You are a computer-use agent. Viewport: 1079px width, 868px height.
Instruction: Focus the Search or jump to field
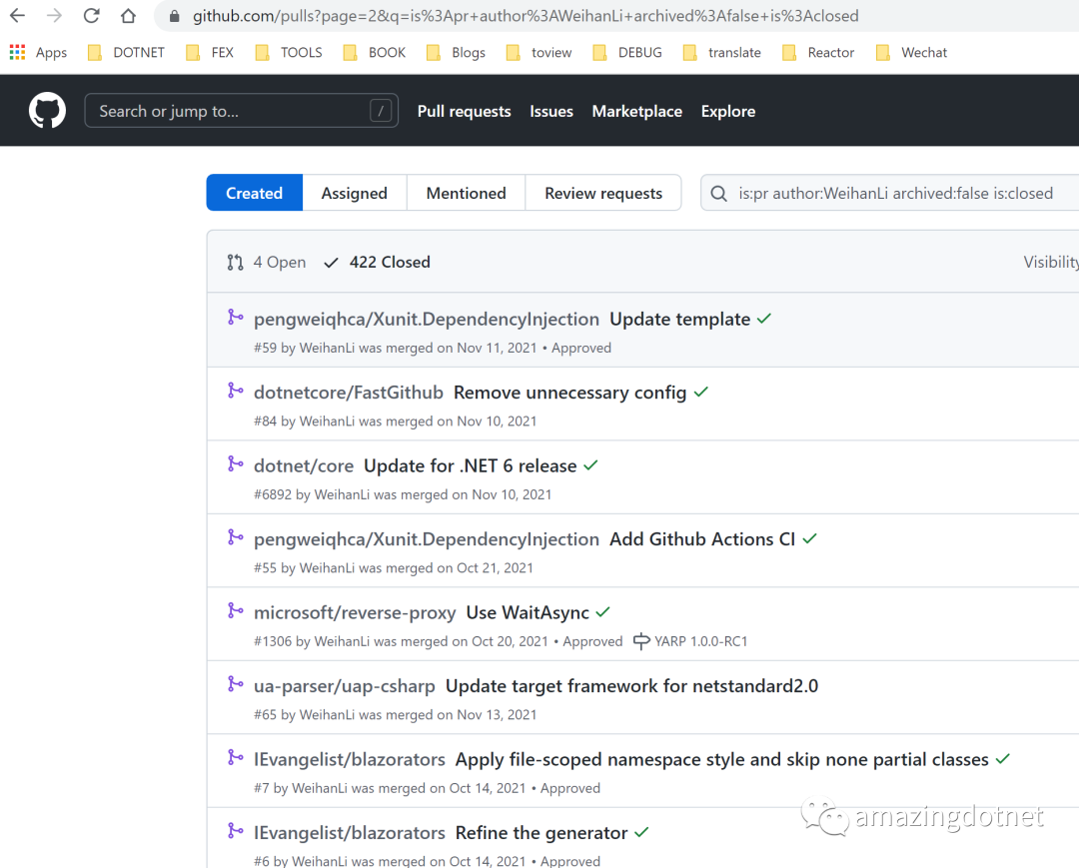[x=241, y=111]
